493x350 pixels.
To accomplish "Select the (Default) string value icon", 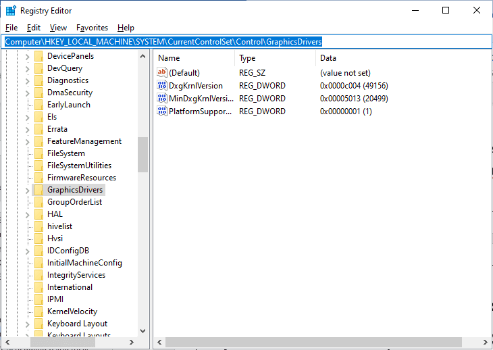I will pos(162,73).
